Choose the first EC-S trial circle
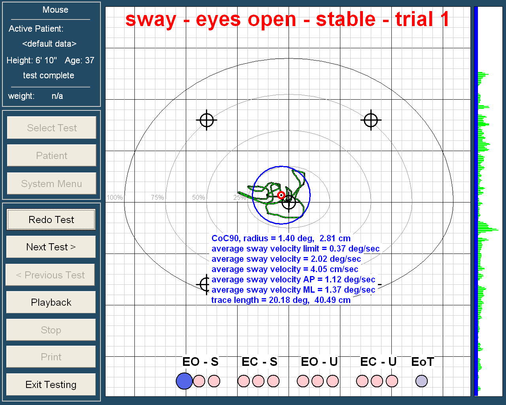 [x=244, y=381]
